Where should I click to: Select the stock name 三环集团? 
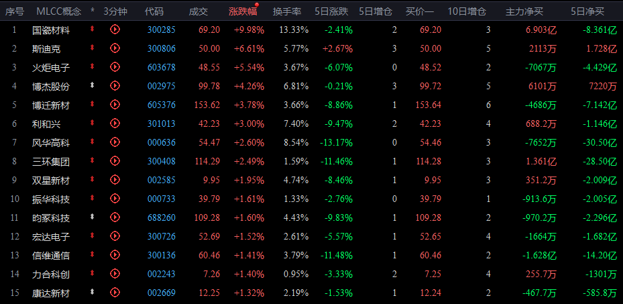click(x=51, y=161)
